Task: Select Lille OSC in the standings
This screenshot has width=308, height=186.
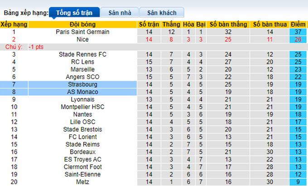Action: pyautogui.click(x=83, y=122)
